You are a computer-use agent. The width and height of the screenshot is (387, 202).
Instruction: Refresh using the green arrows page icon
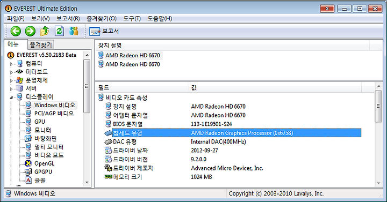(59, 31)
